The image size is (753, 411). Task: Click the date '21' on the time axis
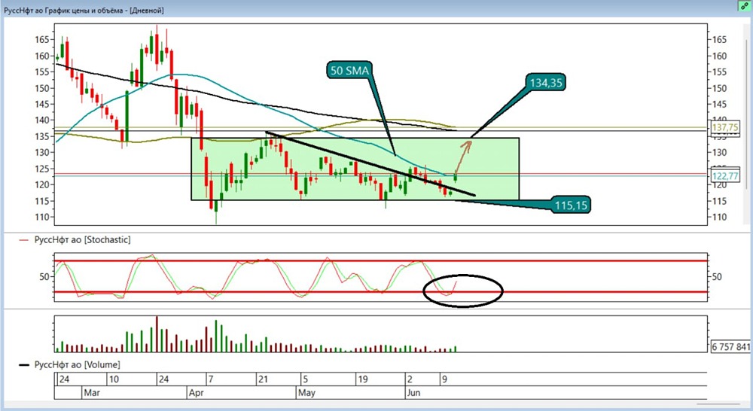263,379
